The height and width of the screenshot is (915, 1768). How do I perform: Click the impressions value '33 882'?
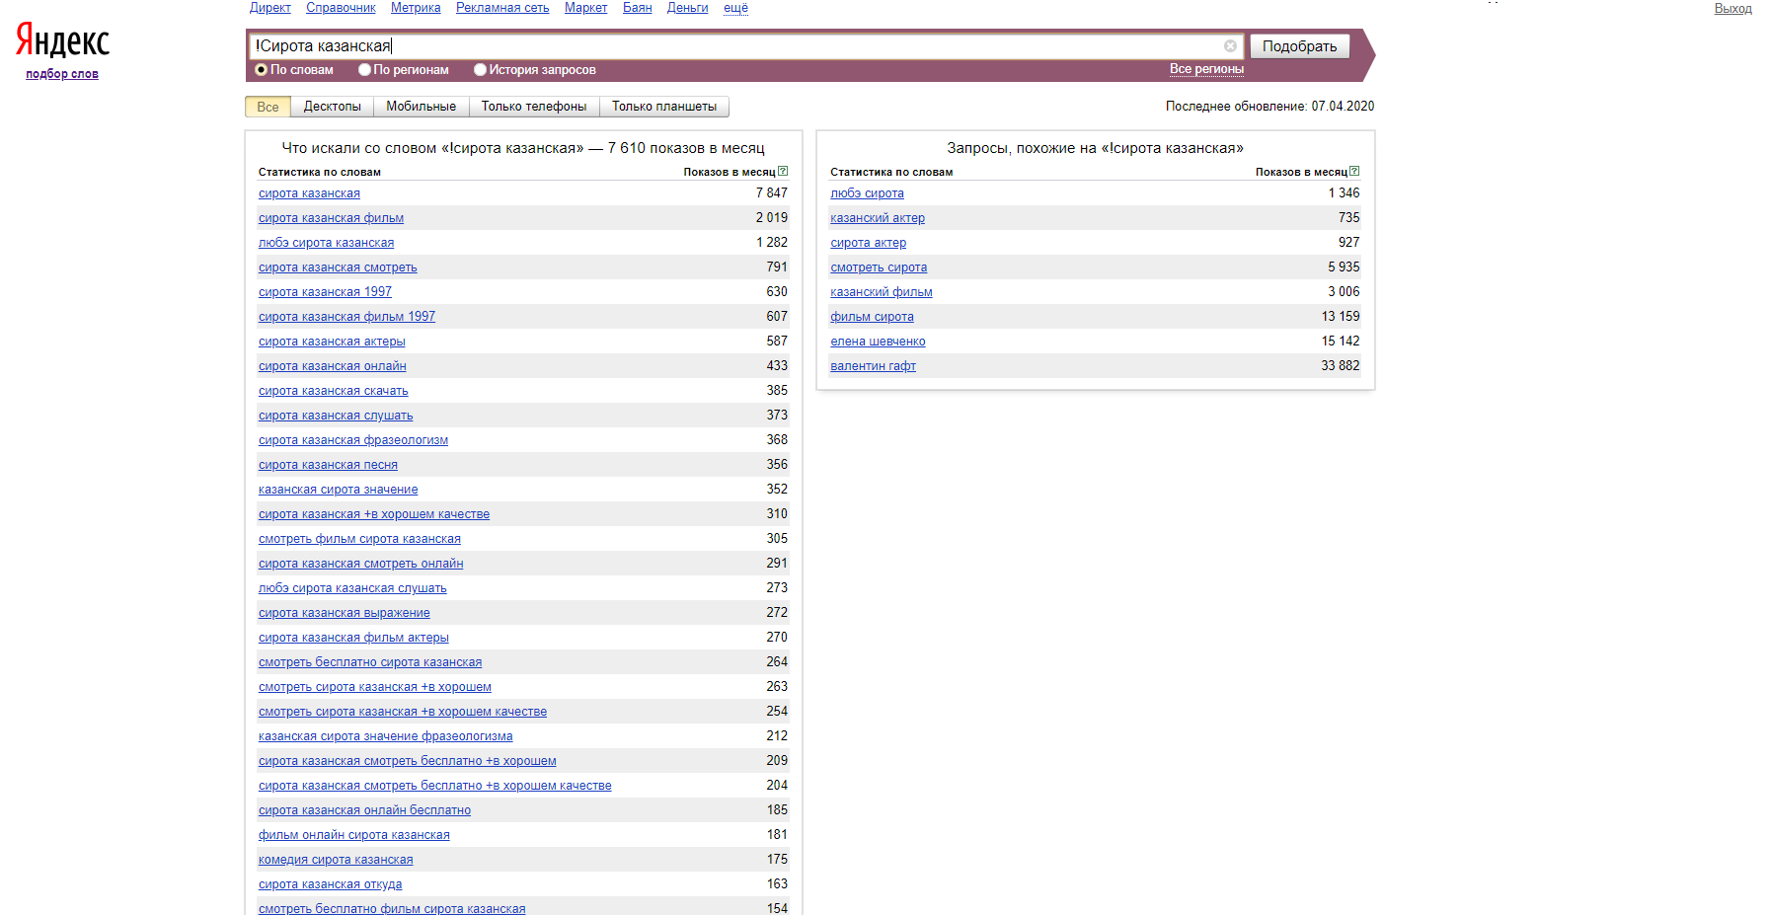click(x=1341, y=366)
